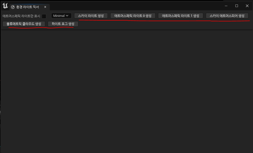Minimize the light mixer window
The image size is (253, 153).
coord(226,6)
